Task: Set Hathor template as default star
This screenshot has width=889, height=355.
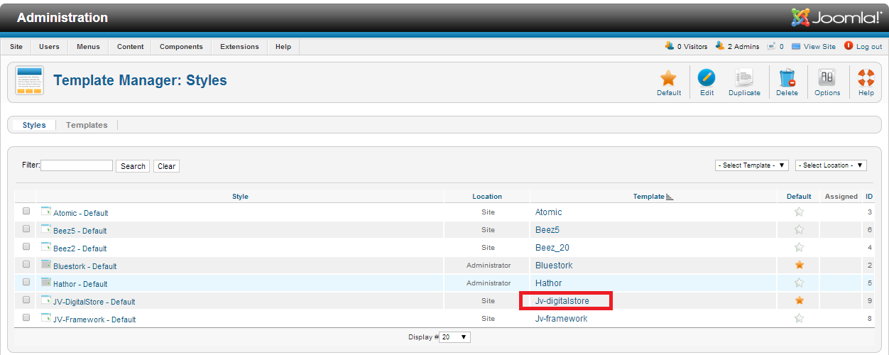Action: click(799, 283)
